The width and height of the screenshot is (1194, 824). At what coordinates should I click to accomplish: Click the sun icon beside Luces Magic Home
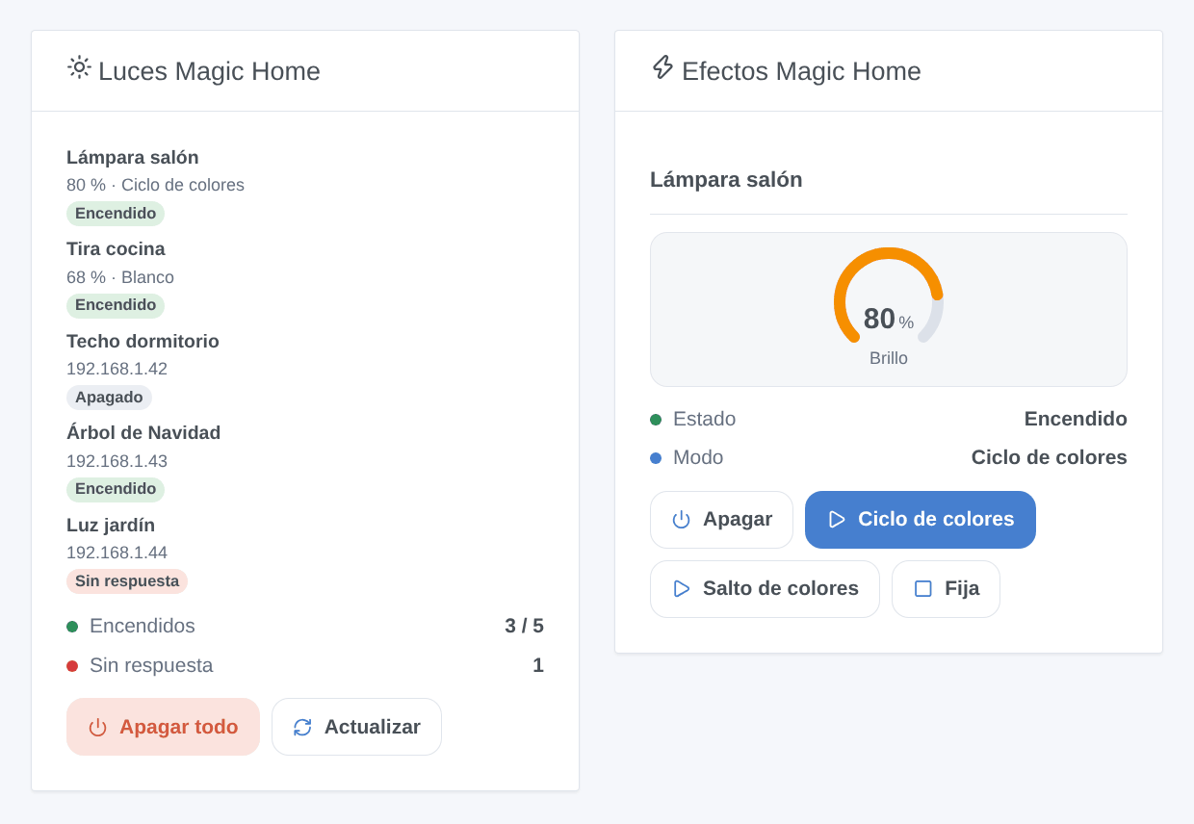[79, 67]
